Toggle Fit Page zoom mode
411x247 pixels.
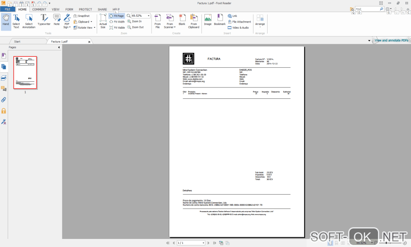pyautogui.click(x=116, y=16)
